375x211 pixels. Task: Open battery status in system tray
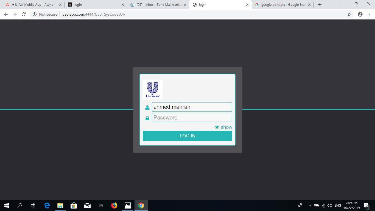[x=317, y=205]
